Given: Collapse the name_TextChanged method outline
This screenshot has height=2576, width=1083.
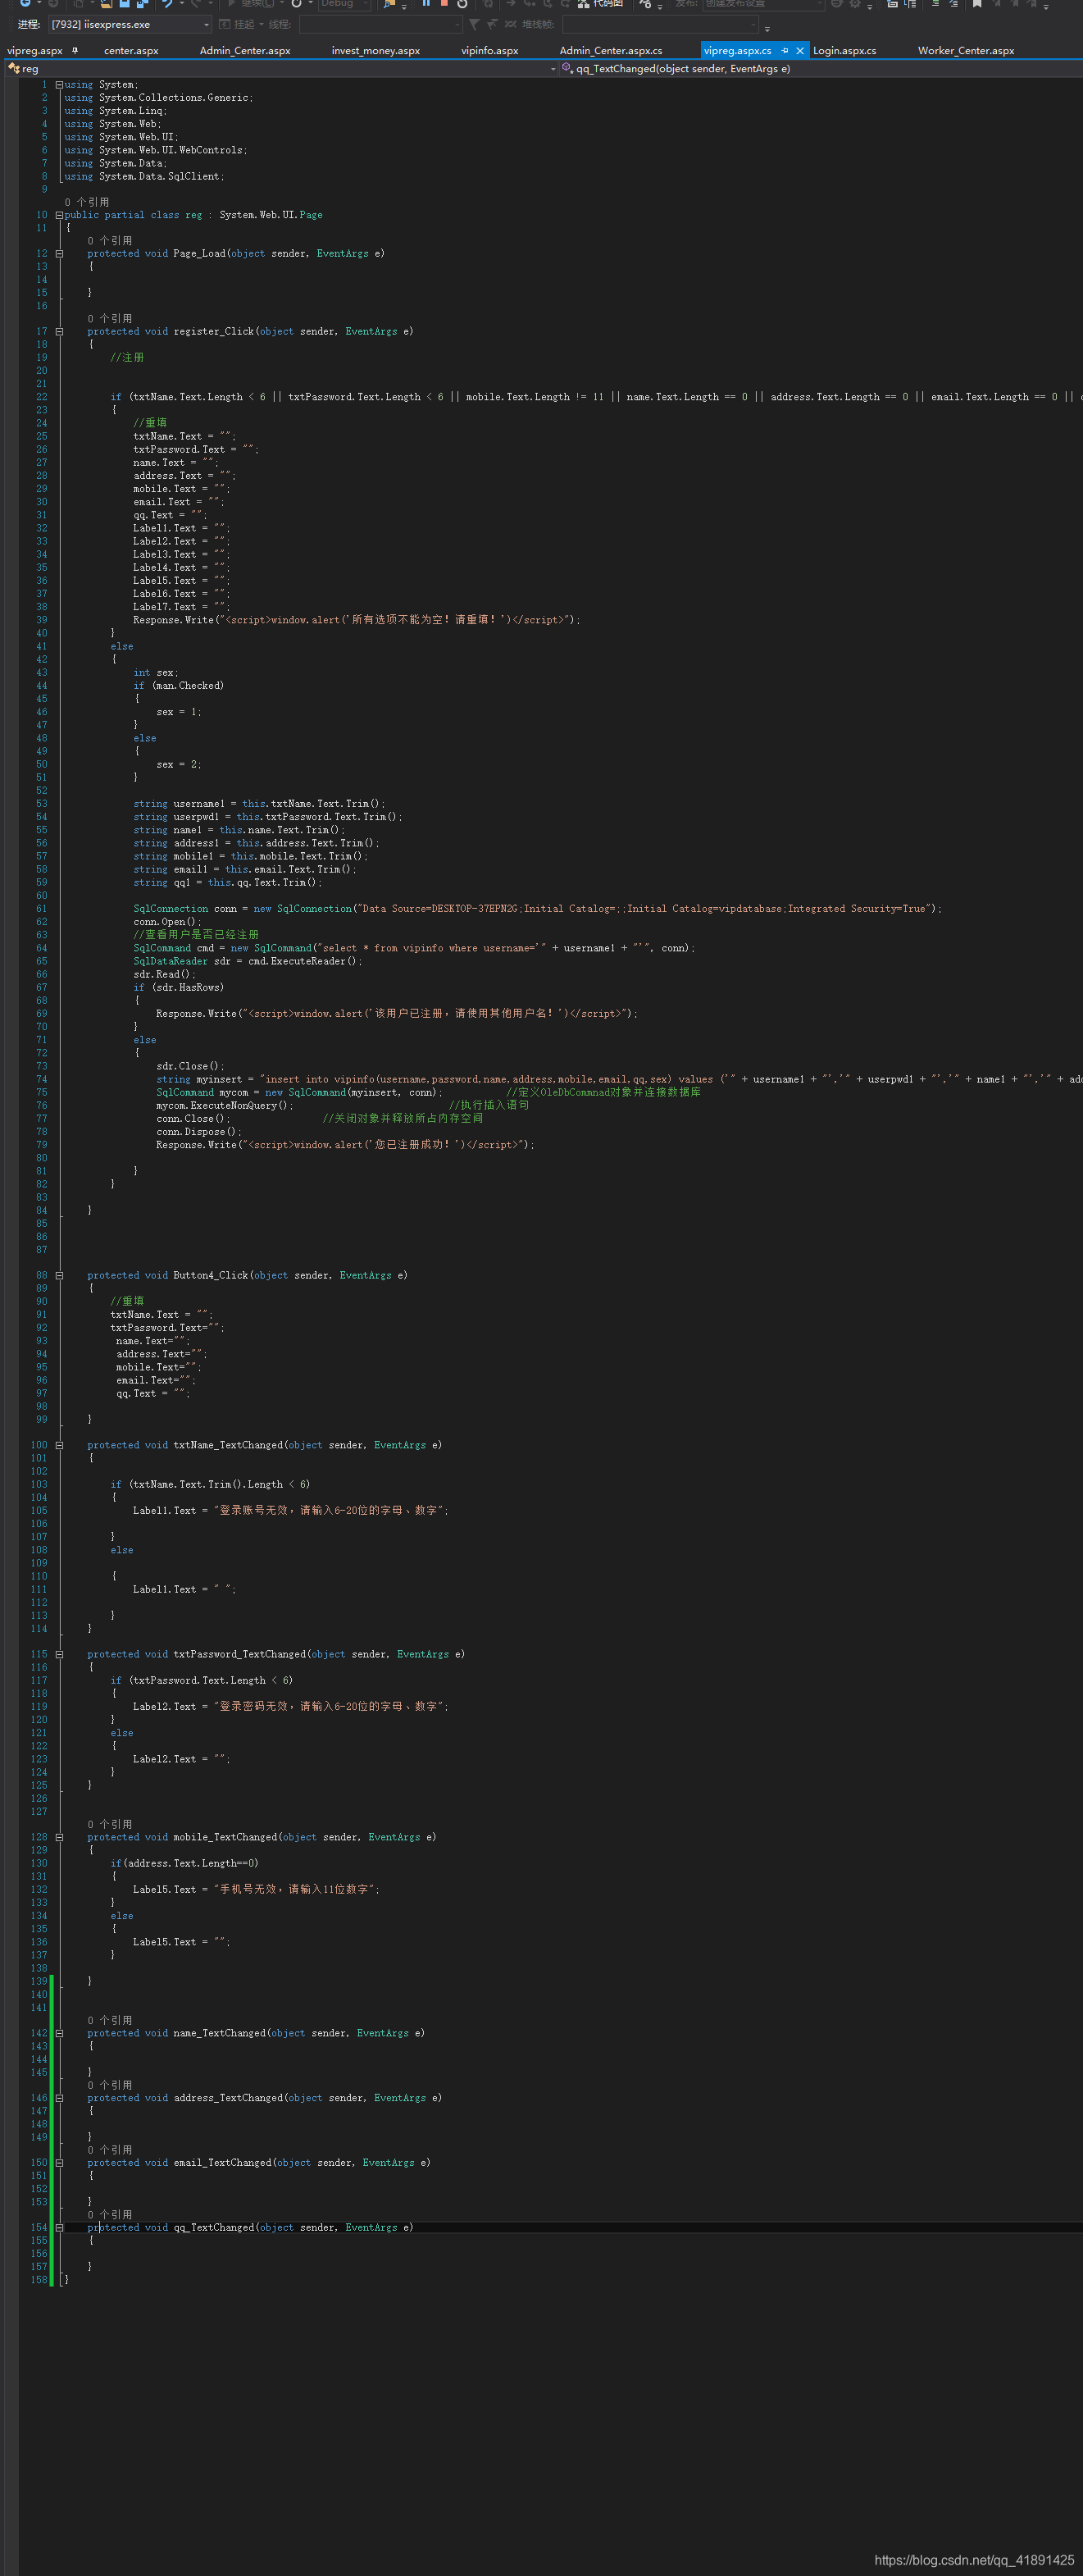Looking at the screenshot, I should (59, 2034).
